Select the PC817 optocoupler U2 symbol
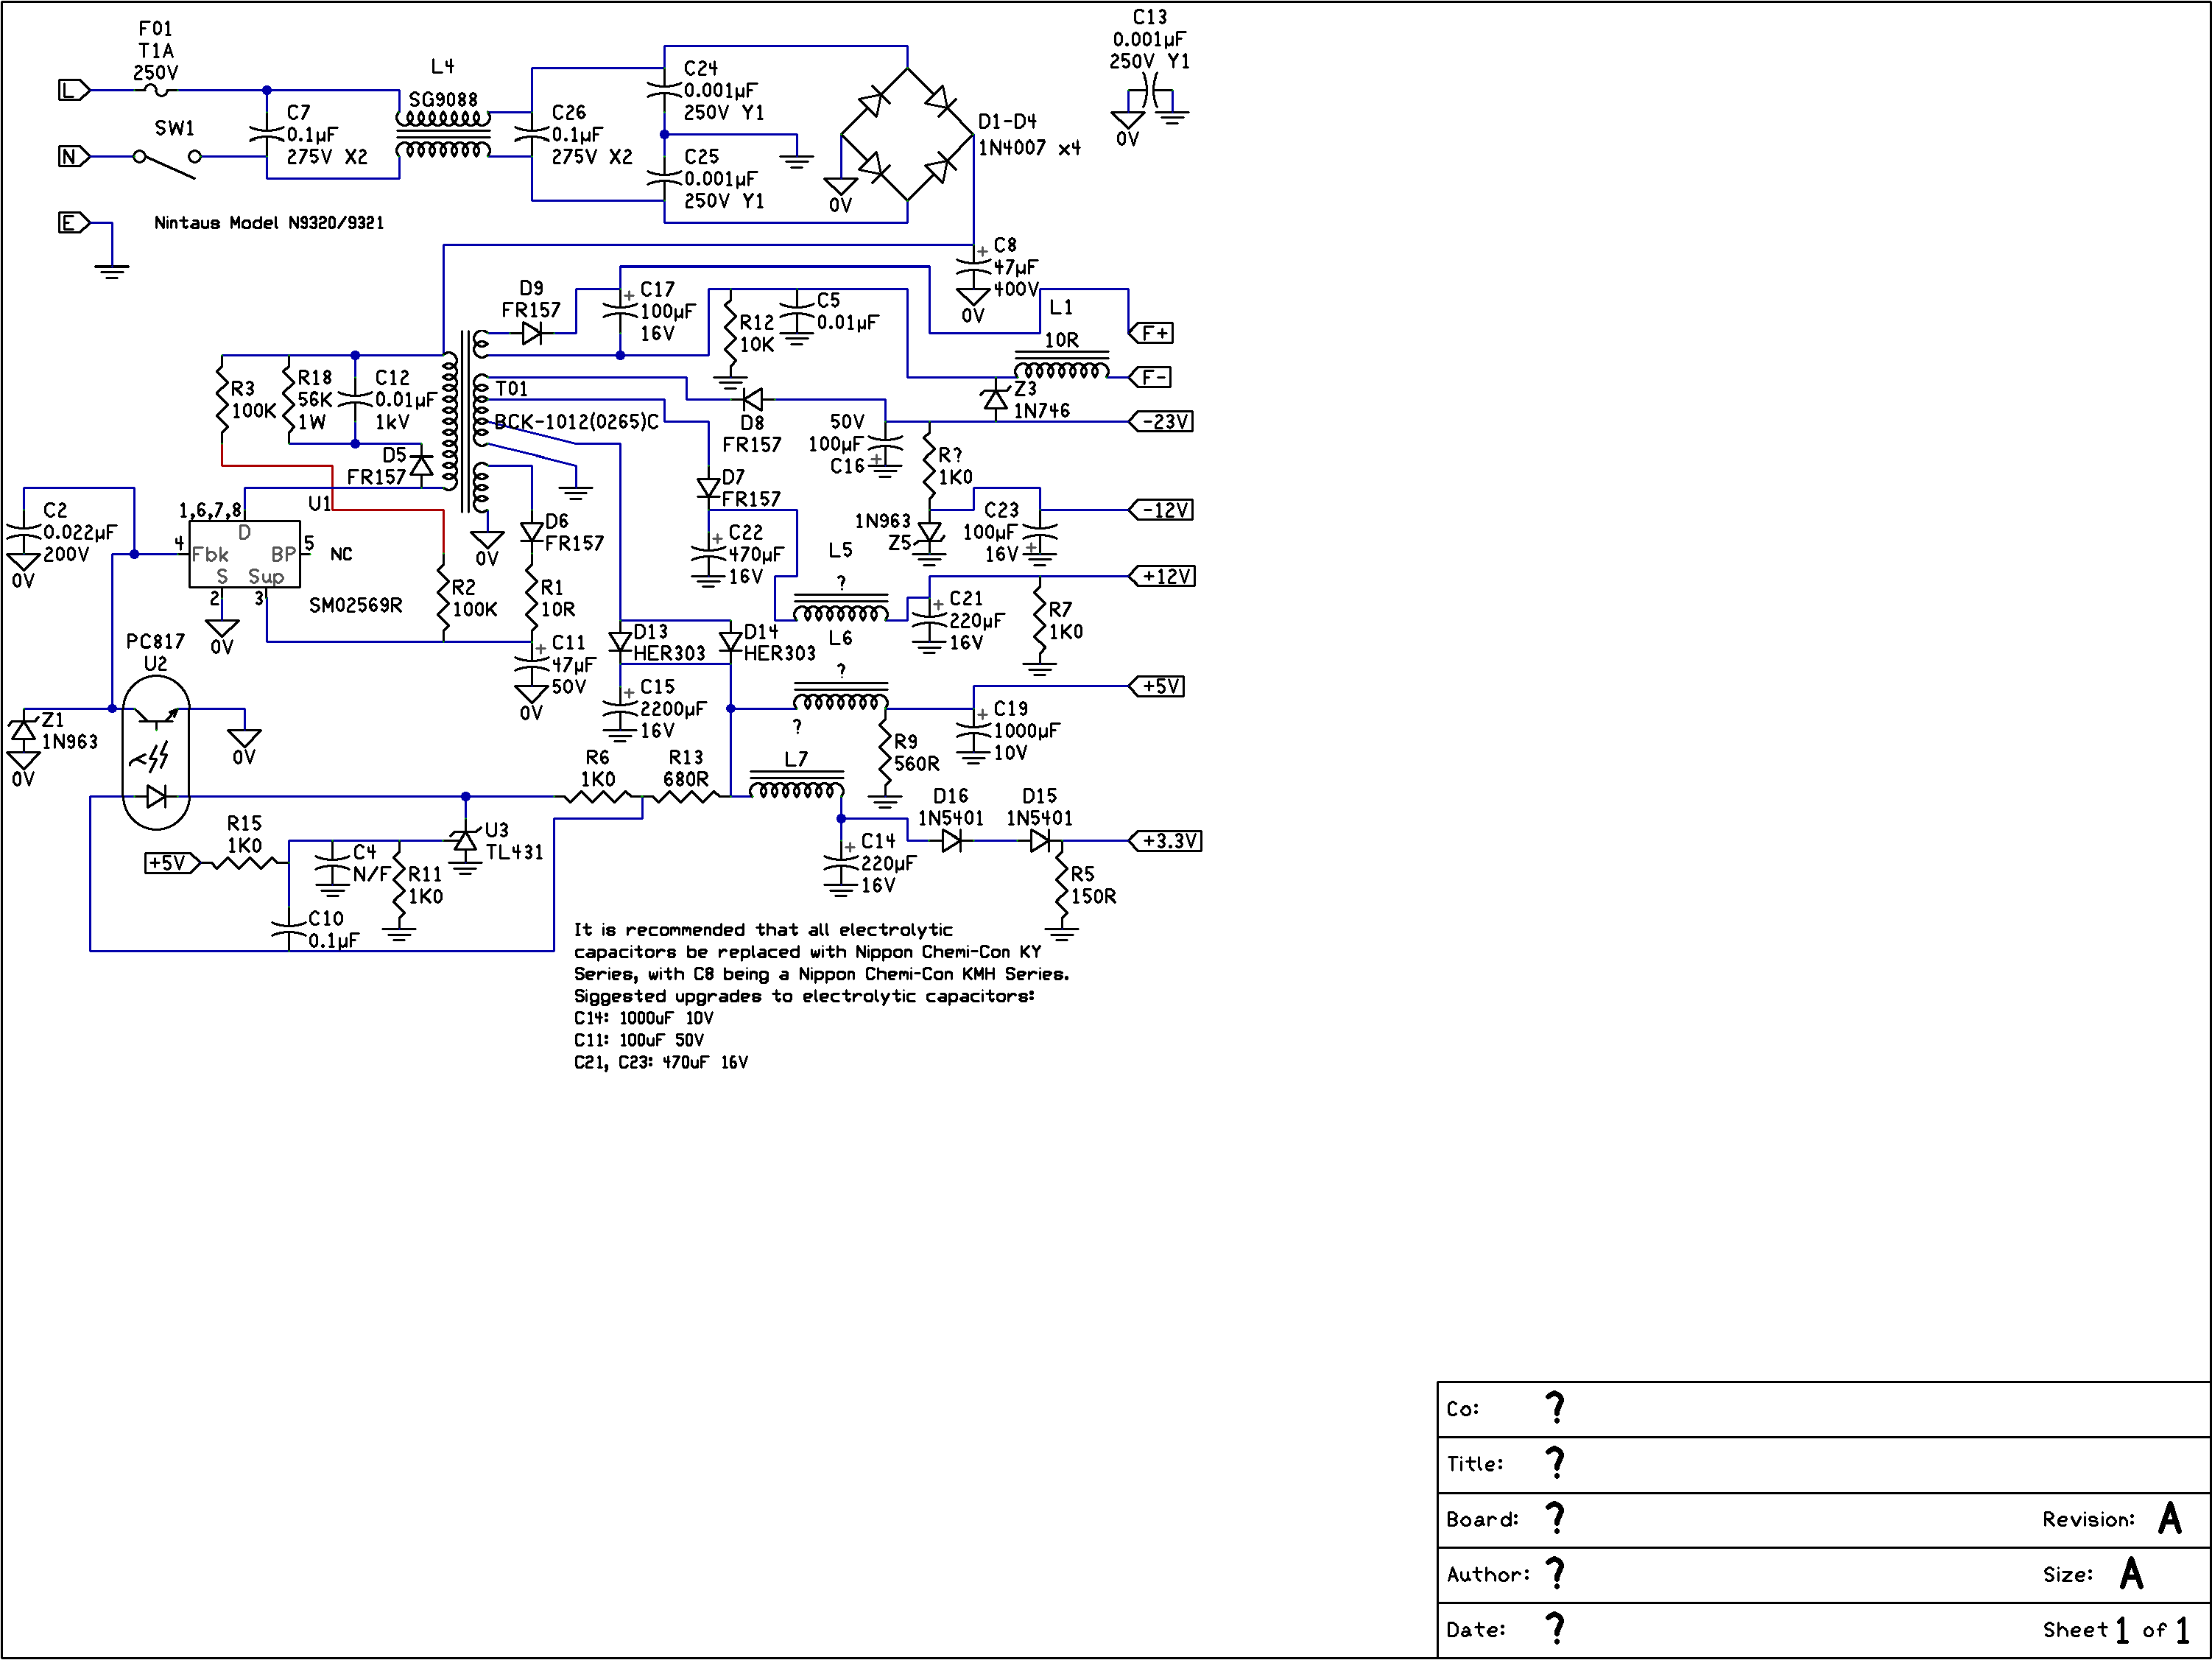The image size is (2212, 1660). point(156,752)
